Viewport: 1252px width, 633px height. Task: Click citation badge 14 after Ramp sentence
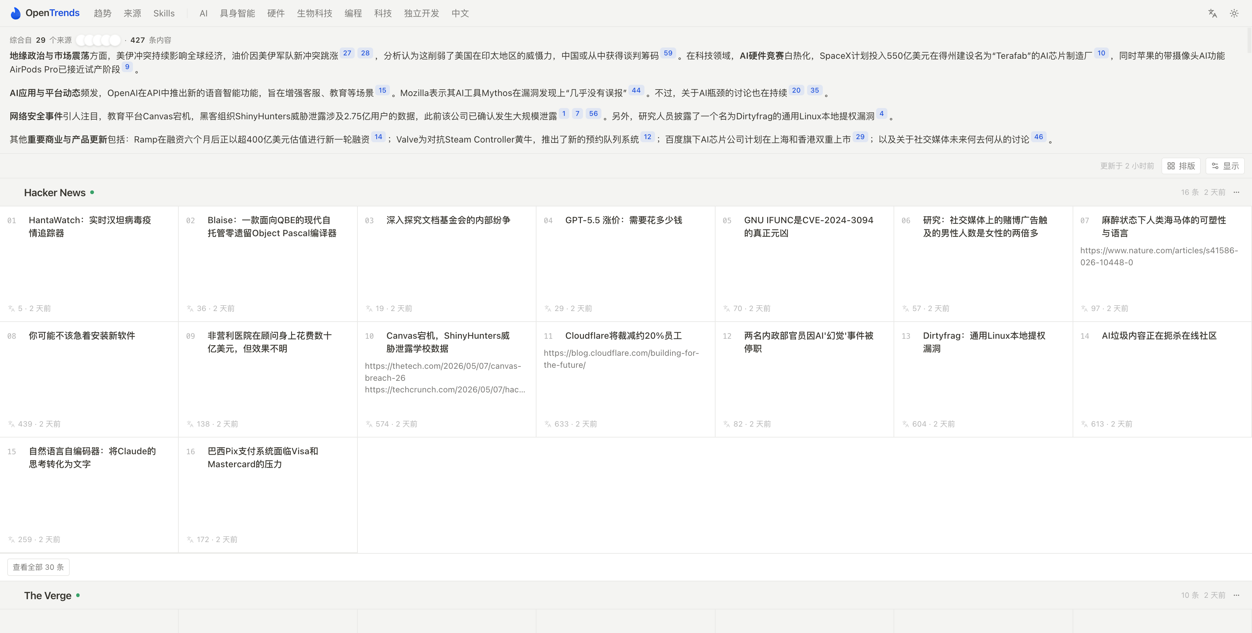(x=379, y=137)
